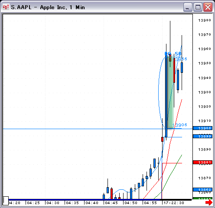Click the 13890 price scale label
This screenshot has height=208, width=215.
tap(205, 149)
